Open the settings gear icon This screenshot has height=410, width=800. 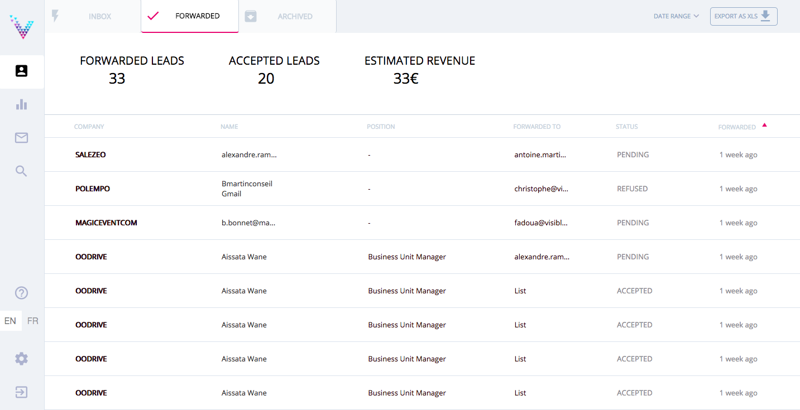coord(22,359)
